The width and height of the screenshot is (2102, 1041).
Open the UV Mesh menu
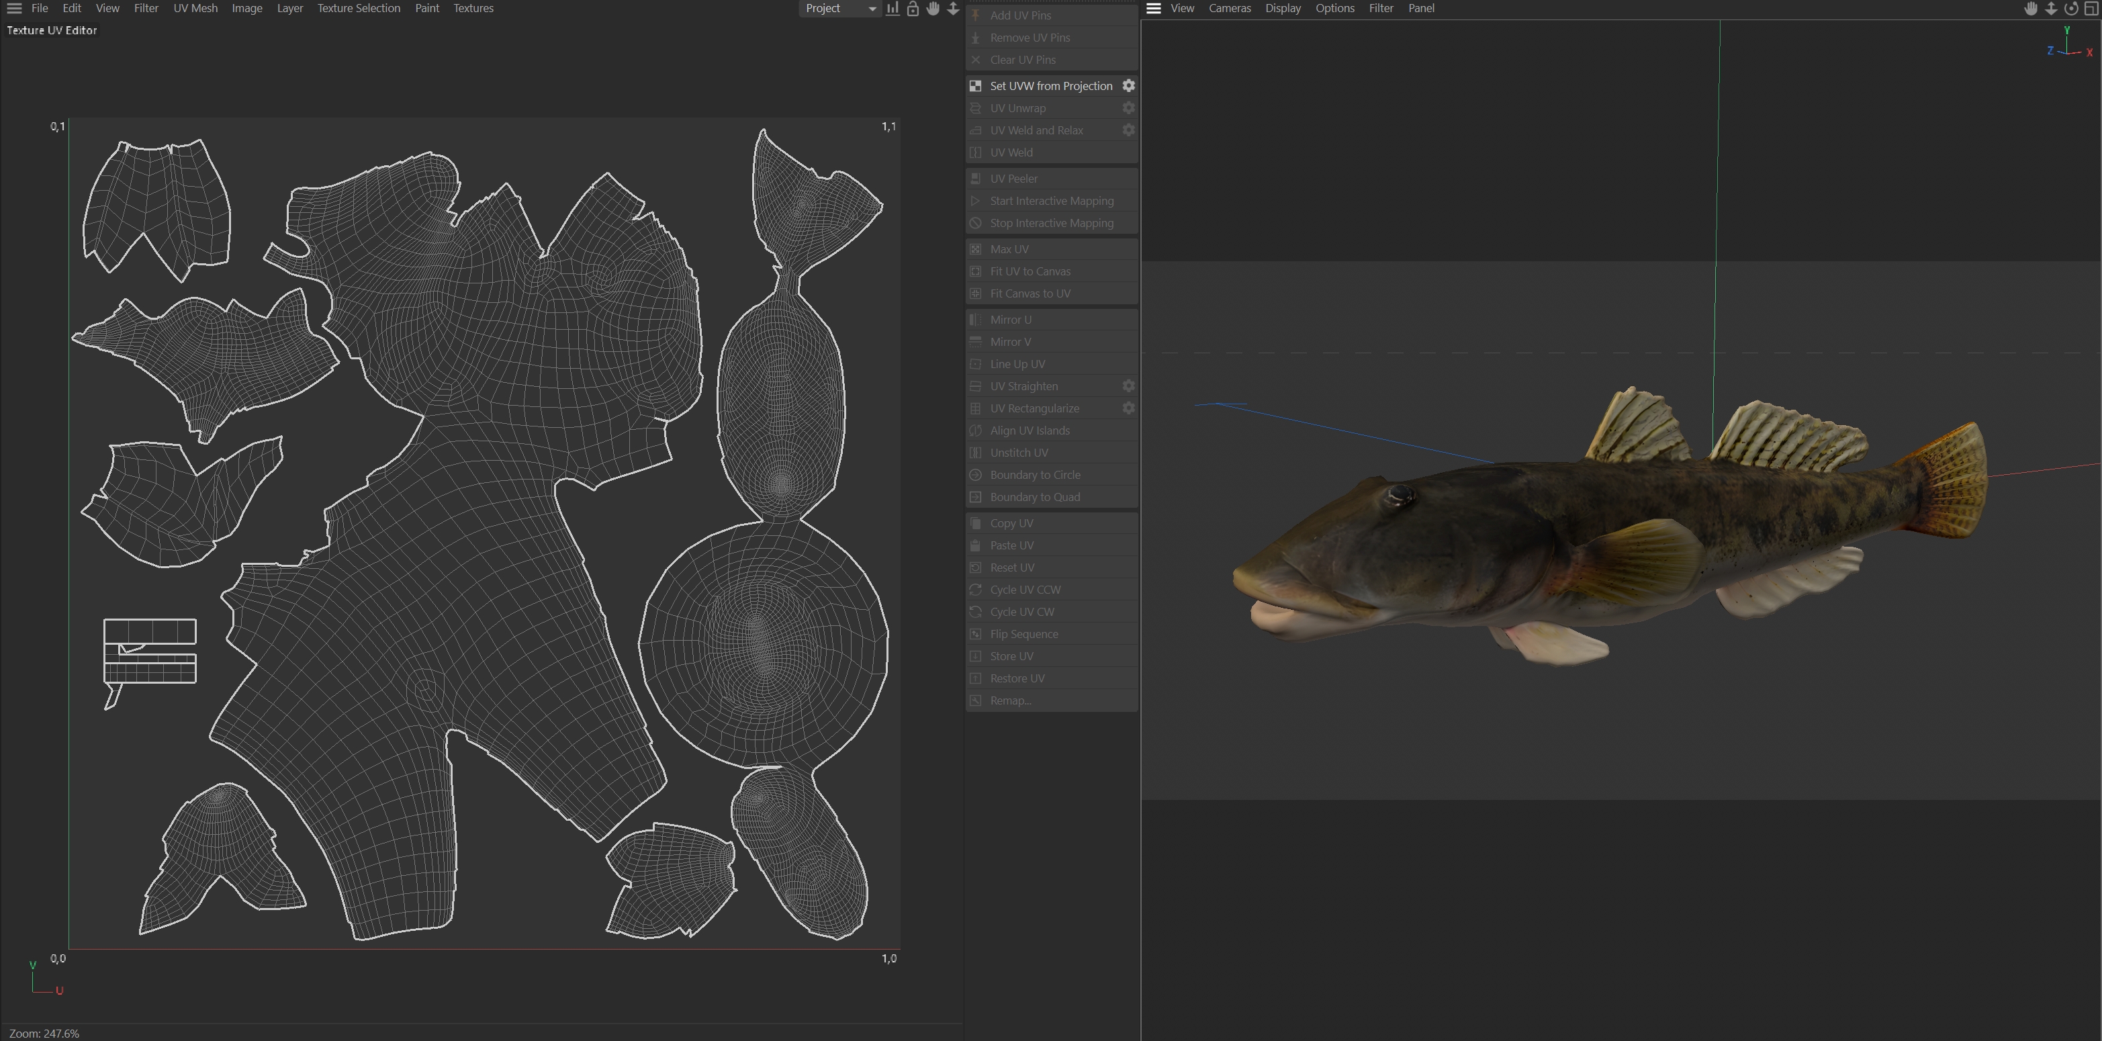[195, 8]
